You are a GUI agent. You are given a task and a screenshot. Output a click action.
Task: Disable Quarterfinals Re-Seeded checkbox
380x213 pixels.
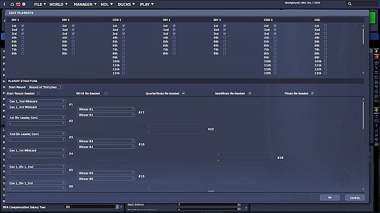183,93
